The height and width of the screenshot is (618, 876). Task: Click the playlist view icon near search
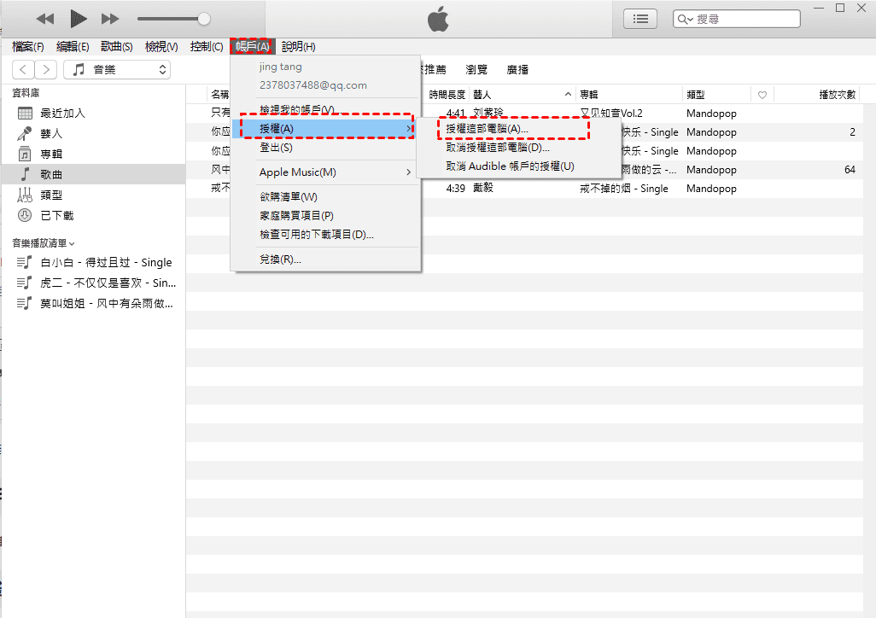[x=640, y=18]
